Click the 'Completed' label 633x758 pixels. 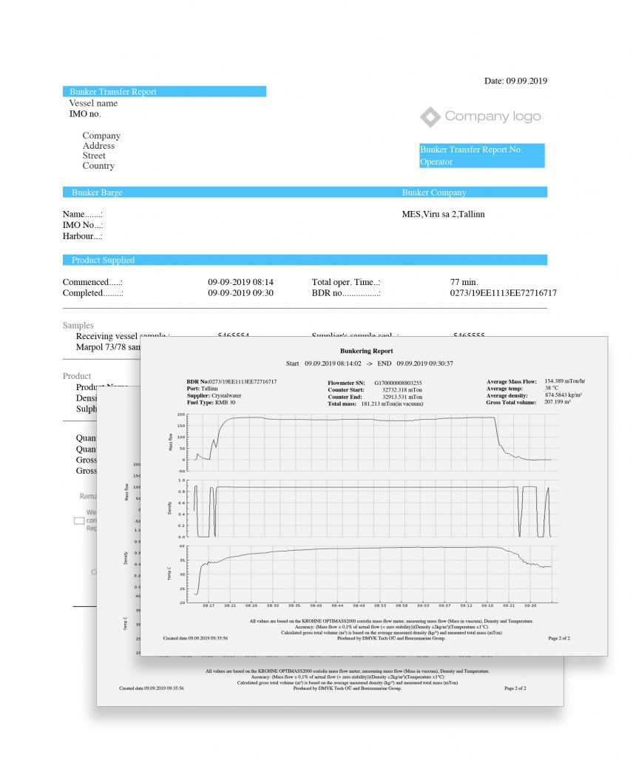coord(92,293)
